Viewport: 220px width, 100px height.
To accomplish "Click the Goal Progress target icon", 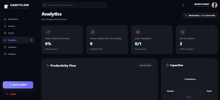I will (138, 32).
